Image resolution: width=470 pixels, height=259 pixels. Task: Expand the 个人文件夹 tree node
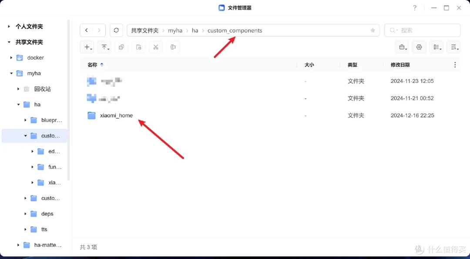click(9, 26)
